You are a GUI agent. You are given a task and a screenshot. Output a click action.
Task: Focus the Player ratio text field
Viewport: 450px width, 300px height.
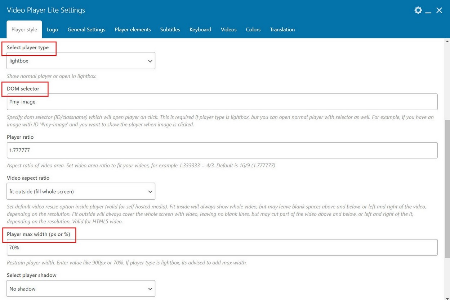222,150
